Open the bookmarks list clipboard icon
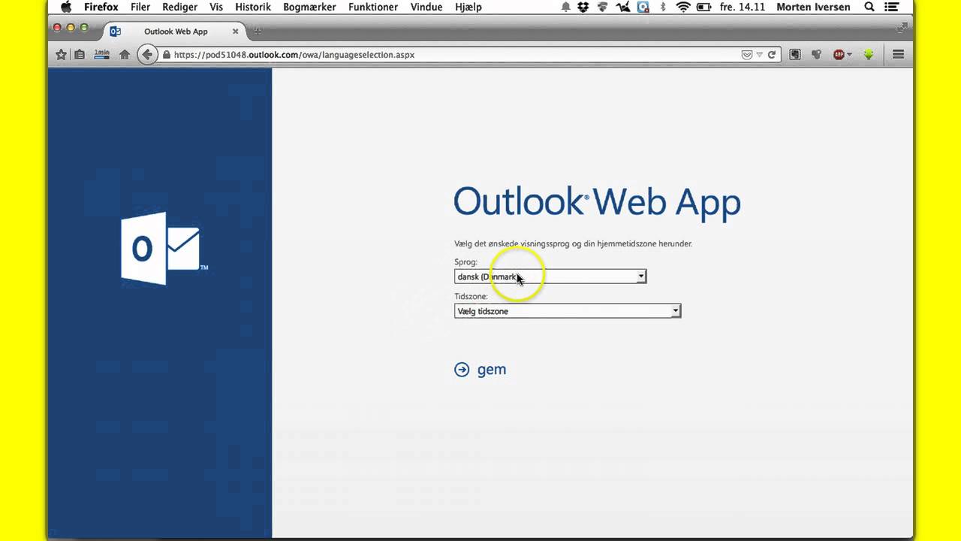961x541 pixels. click(80, 55)
